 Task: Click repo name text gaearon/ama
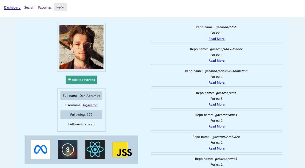(226, 93)
